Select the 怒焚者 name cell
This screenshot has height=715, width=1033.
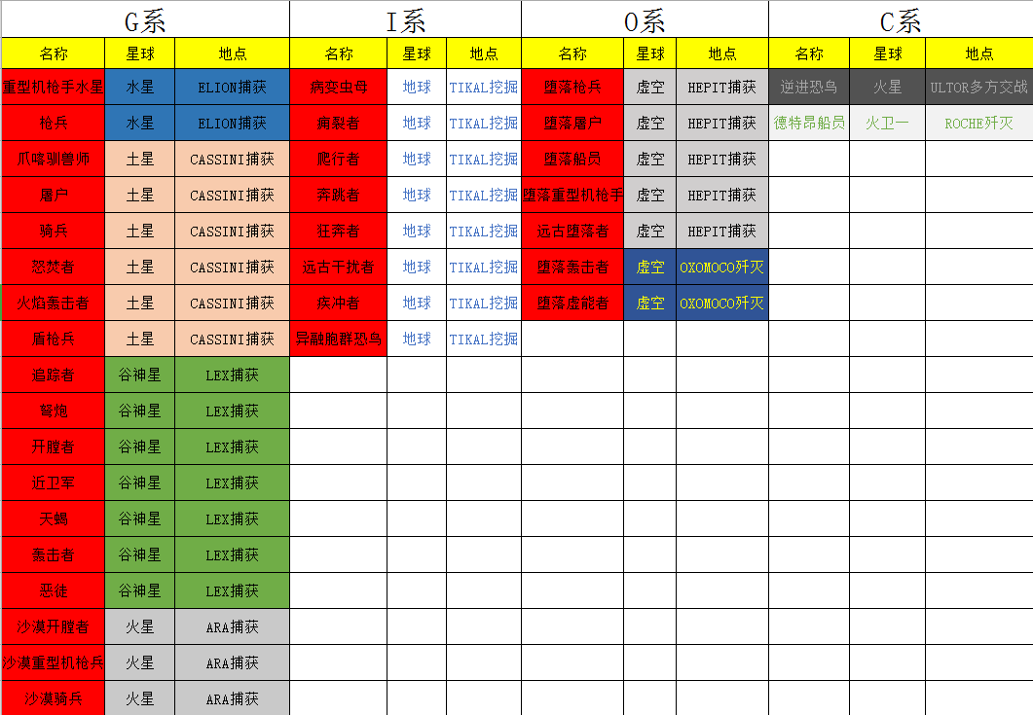coord(54,267)
